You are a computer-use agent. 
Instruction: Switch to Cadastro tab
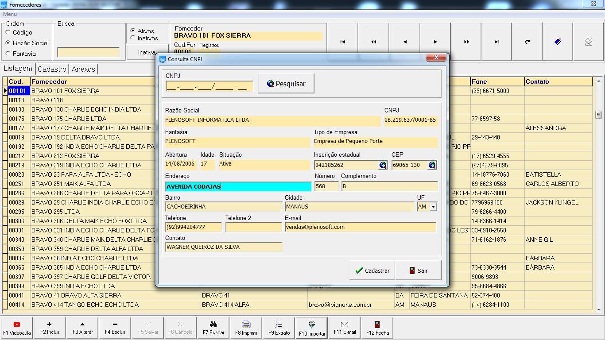click(x=52, y=69)
